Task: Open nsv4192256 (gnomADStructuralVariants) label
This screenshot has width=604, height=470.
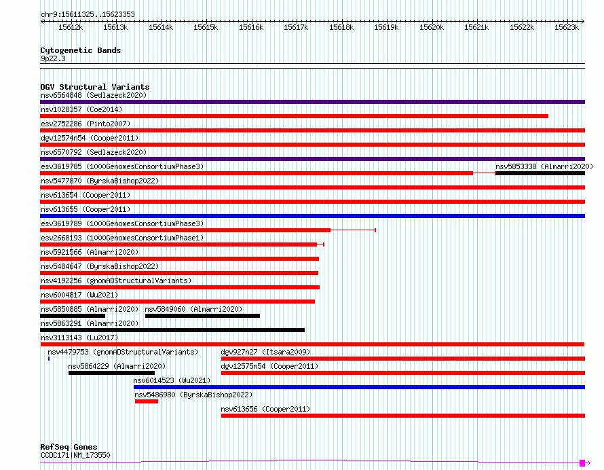Action: [x=116, y=281]
